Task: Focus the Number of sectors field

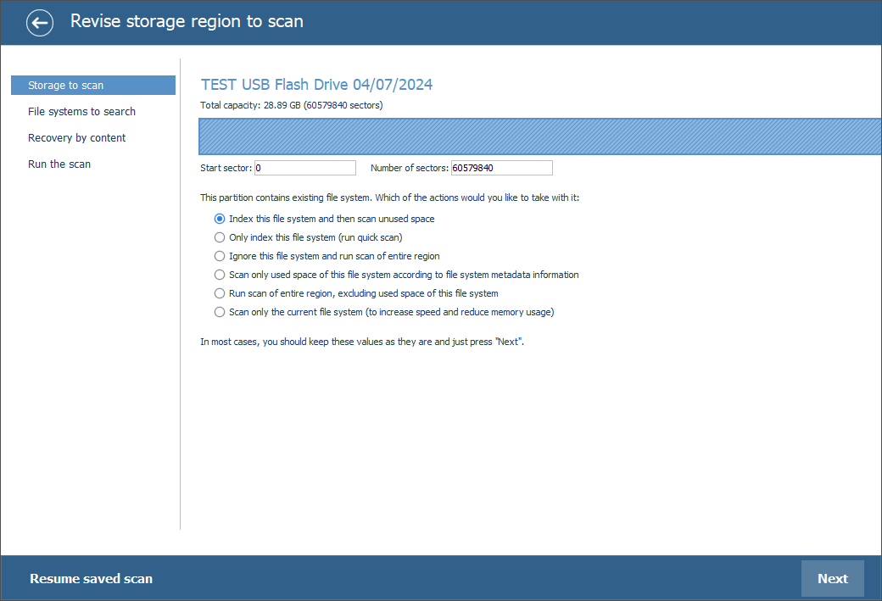Action: coord(501,168)
